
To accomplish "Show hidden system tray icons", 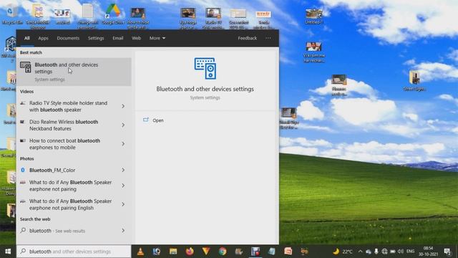I will click(360, 252).
